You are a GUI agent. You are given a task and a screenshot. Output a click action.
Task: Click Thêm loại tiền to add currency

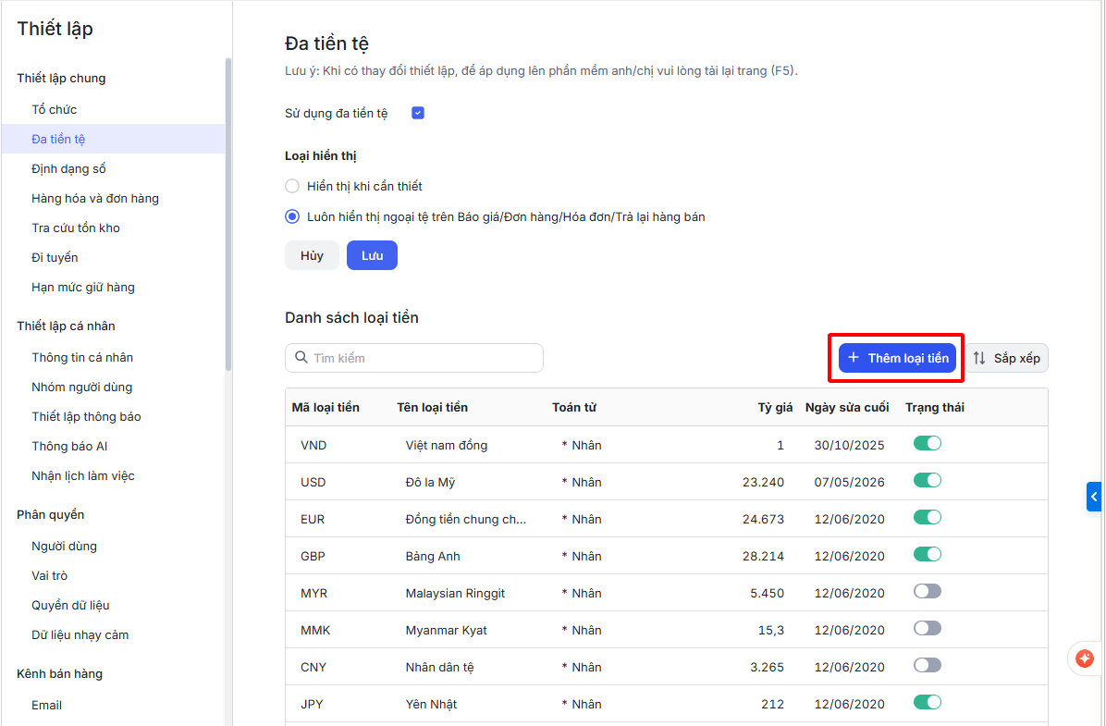coord(897,358)
